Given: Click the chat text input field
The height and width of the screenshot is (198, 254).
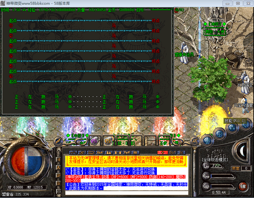Looking at the screenshot, I should (127, 193).
